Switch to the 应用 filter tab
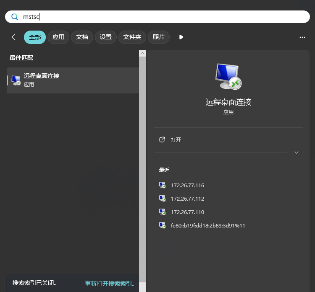The width and height of the screenshot is (315, 292). pos(58,37)
